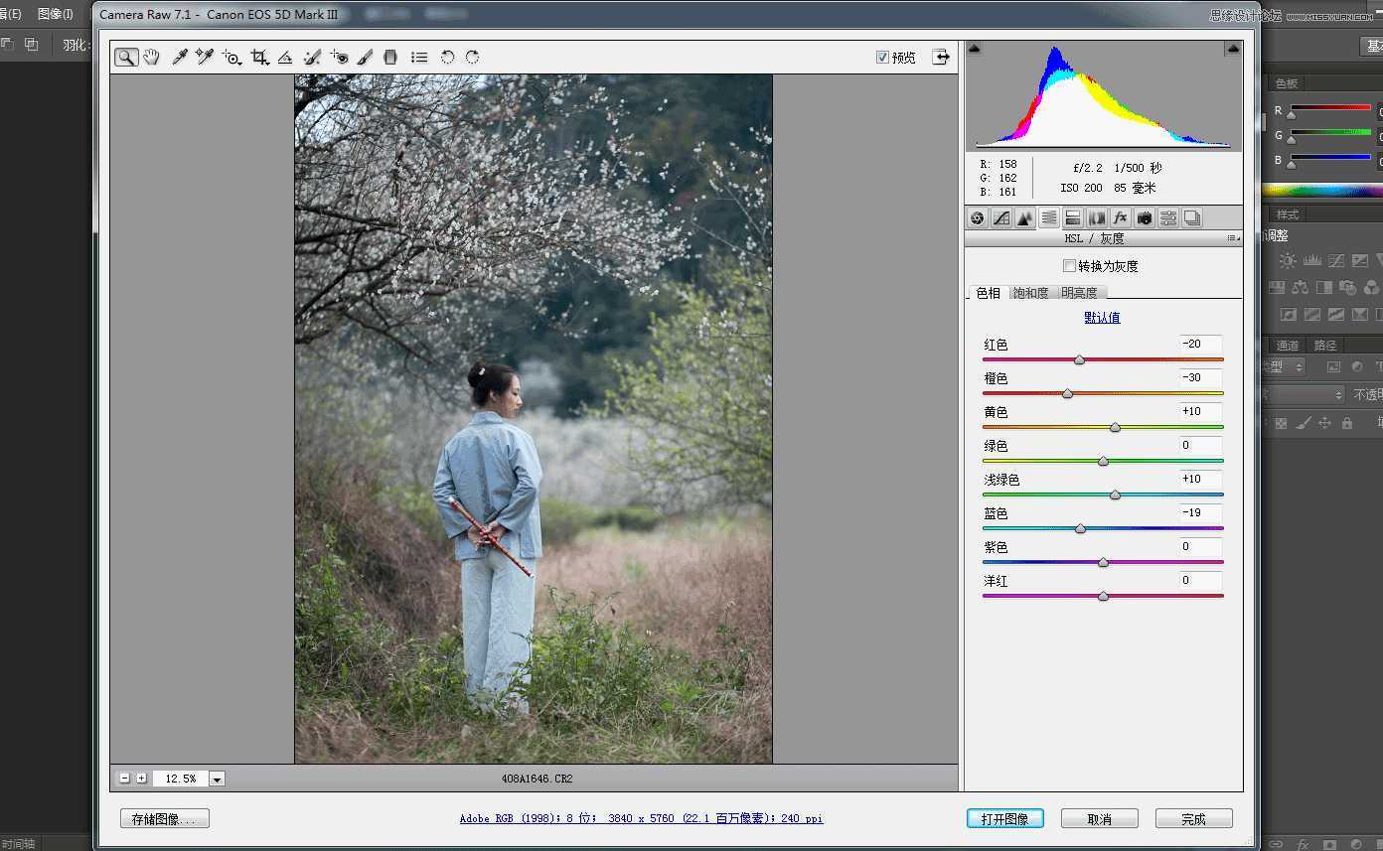Toggle the Red Eye Removal tool
Viewport: 1383px width, 851px height.
pyautogui.click(x=339, y=57)
